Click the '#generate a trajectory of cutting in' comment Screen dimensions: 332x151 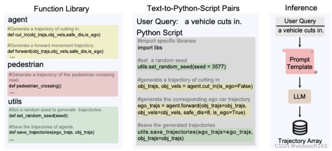pyautogui.click(x=178, y=80)
